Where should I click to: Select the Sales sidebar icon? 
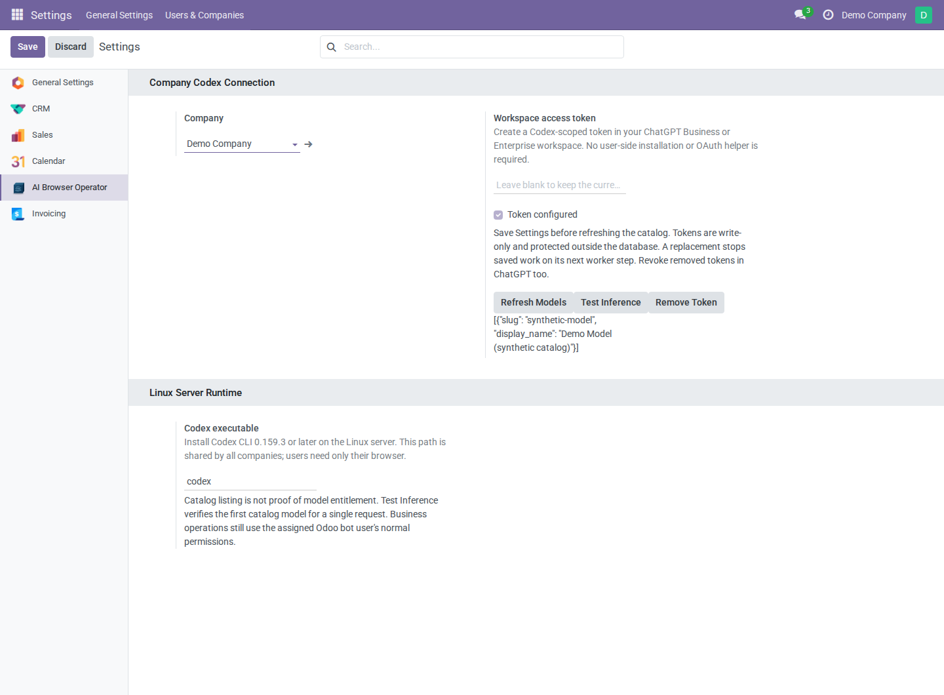(x=18, y=135)
